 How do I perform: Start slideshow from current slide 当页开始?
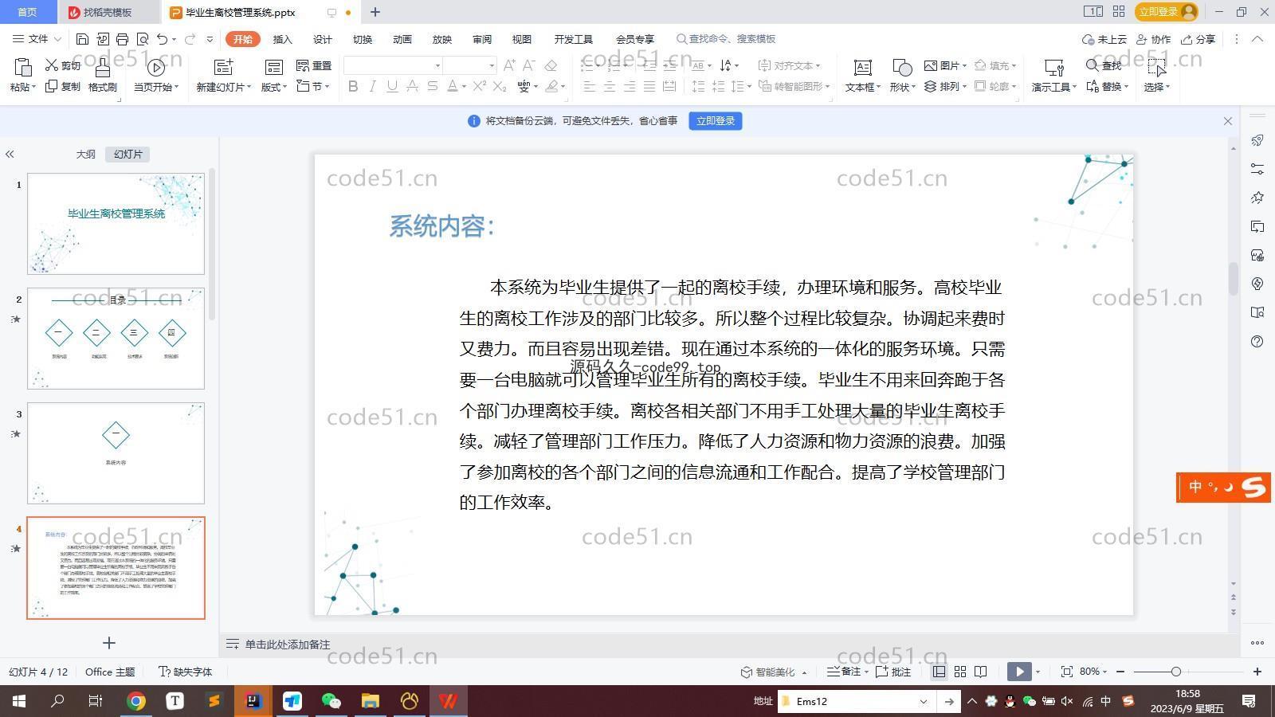point(155,75)
